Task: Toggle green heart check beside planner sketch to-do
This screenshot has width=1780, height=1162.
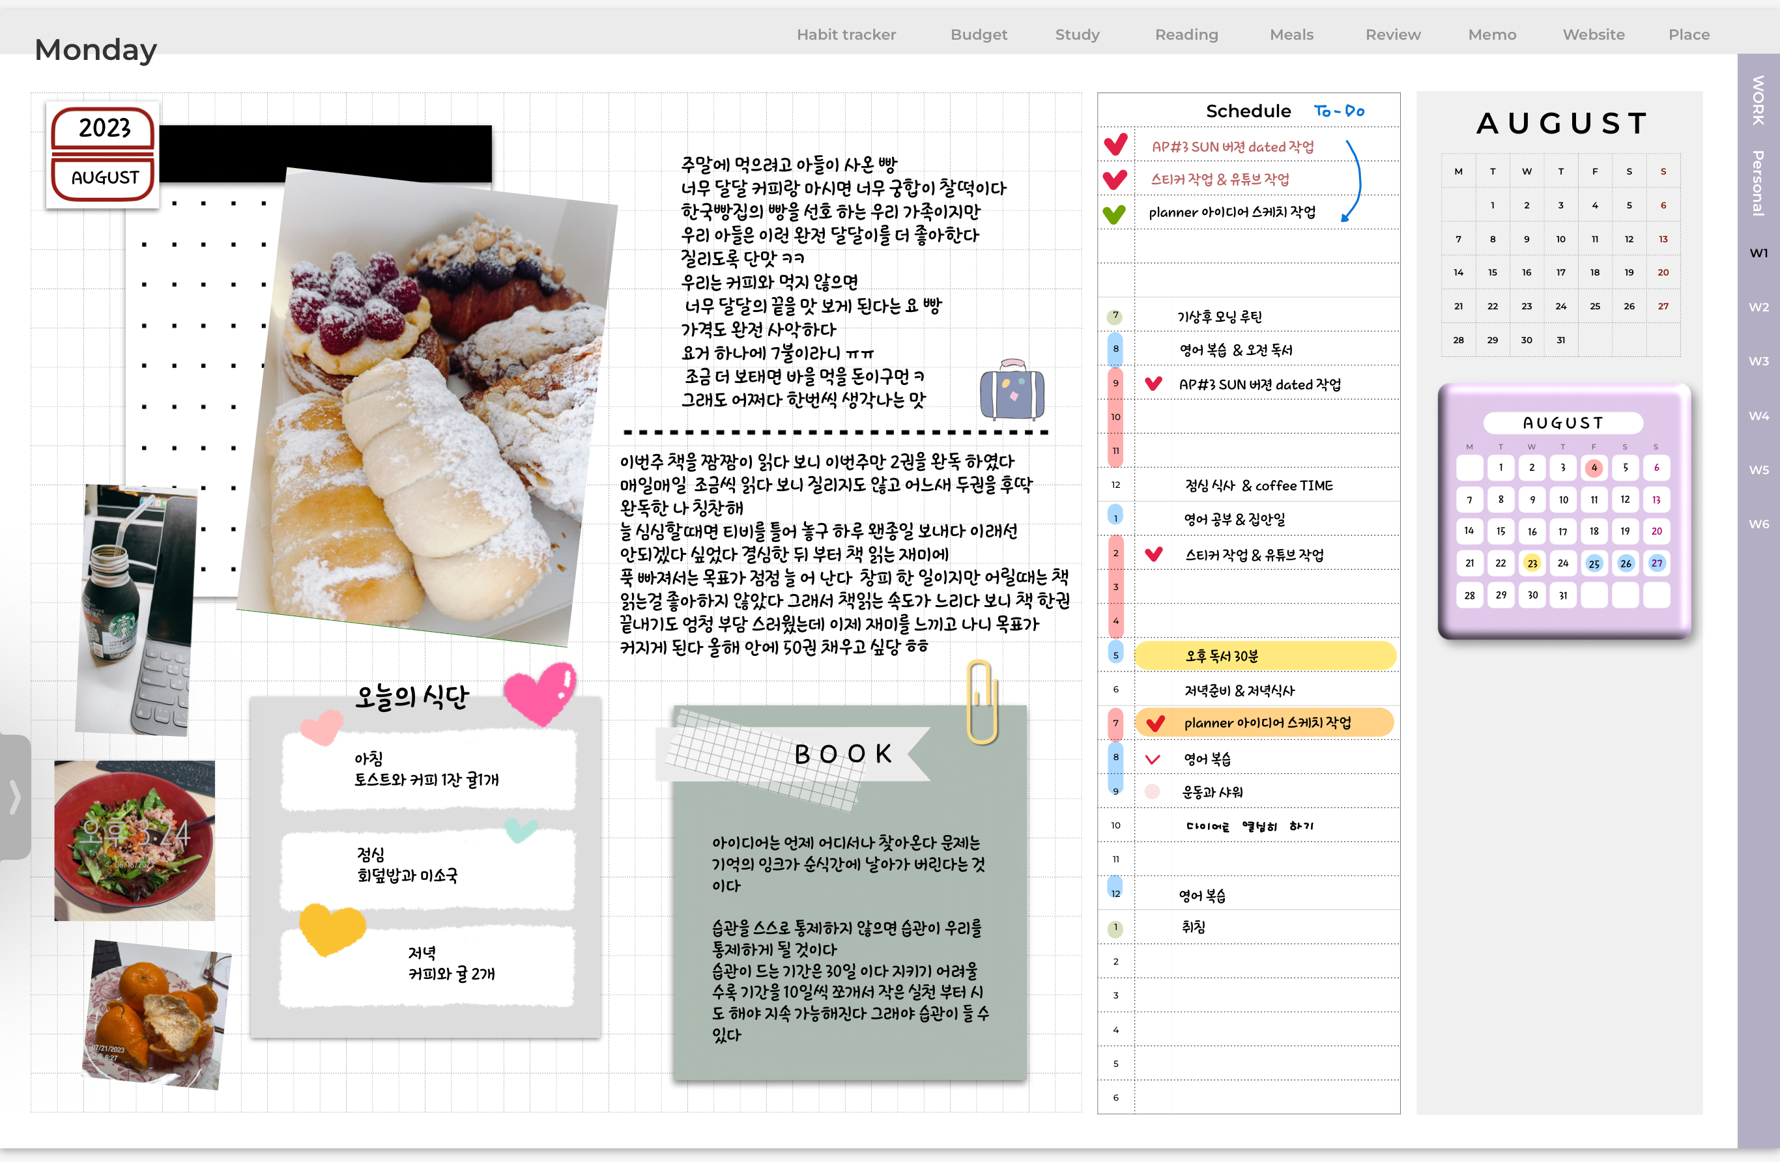Action: [x=1113, y=214]
